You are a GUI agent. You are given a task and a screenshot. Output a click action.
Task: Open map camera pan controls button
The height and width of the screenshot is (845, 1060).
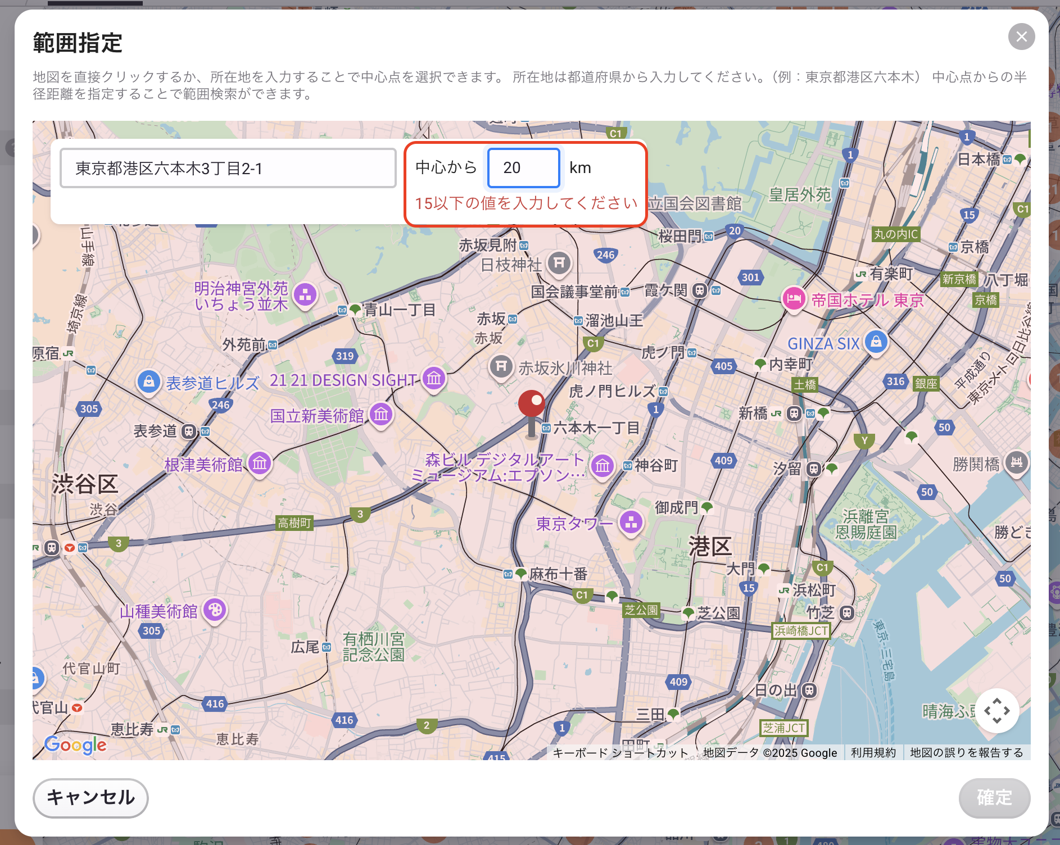[x=996, y=711]
